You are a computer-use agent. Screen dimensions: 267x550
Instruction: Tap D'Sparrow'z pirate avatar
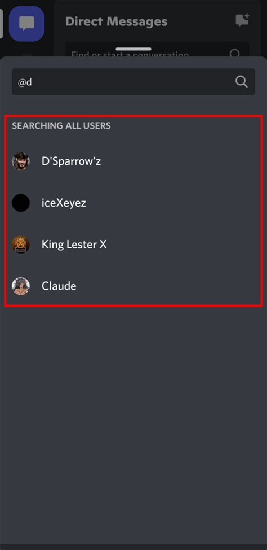tap(21, 161)
